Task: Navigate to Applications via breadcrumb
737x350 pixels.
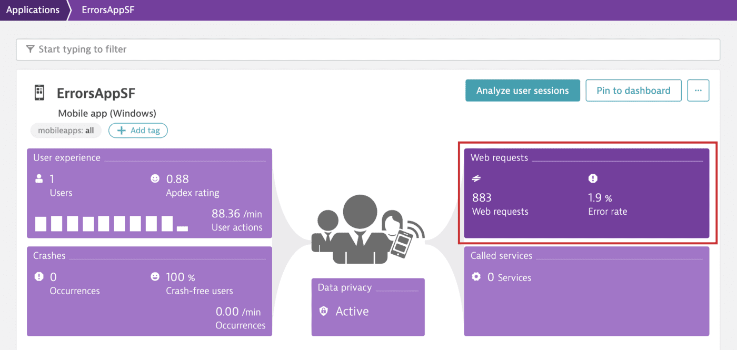Action: click(x=33, y=9)
